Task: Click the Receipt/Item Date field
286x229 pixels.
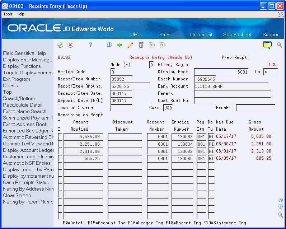Action: point(122,93)
